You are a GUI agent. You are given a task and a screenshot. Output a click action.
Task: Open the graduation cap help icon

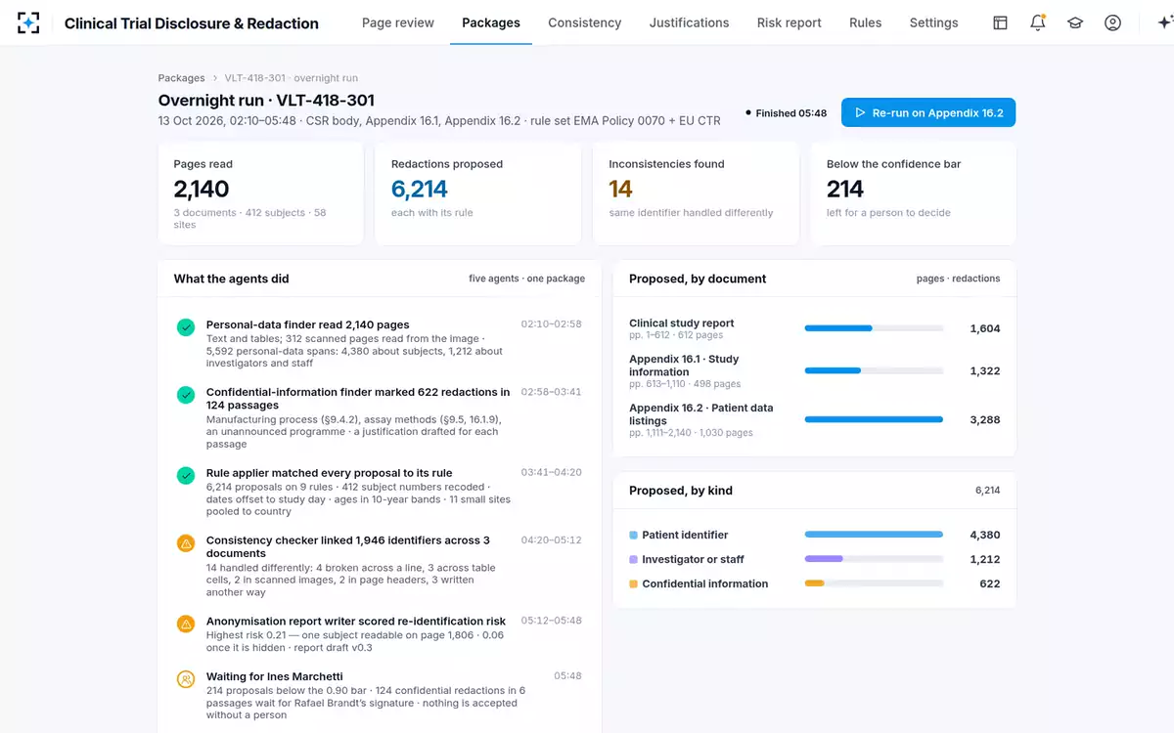click(1075, 22)
